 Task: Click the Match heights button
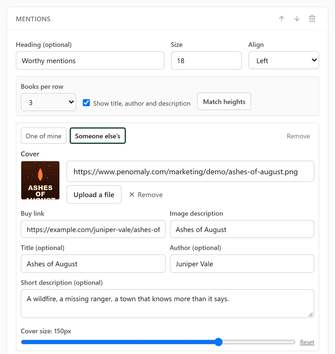click(224, 101)
